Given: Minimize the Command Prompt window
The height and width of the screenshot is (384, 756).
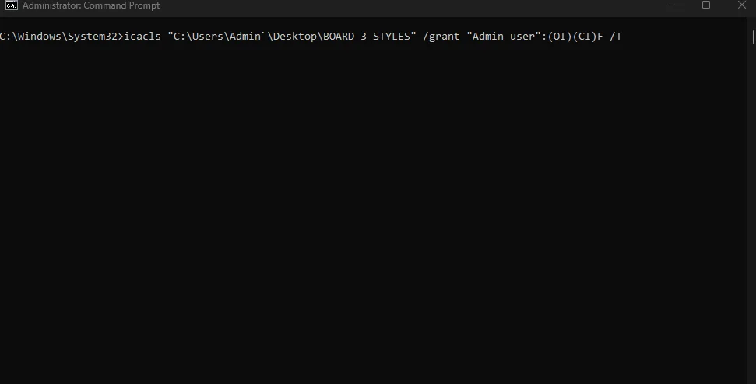Looking at the screenshot, I should [670, 5].
